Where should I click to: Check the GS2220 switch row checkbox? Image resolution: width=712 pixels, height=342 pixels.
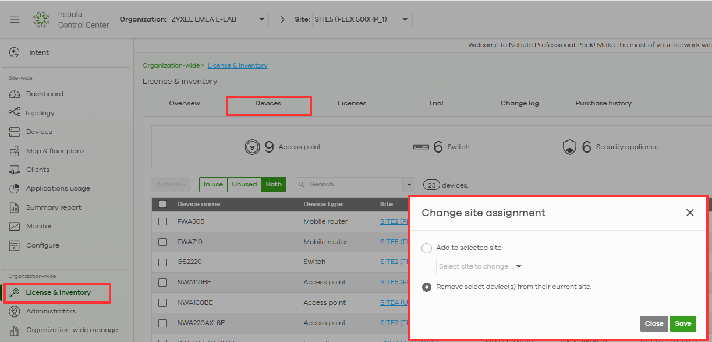[x=162, y=262]
